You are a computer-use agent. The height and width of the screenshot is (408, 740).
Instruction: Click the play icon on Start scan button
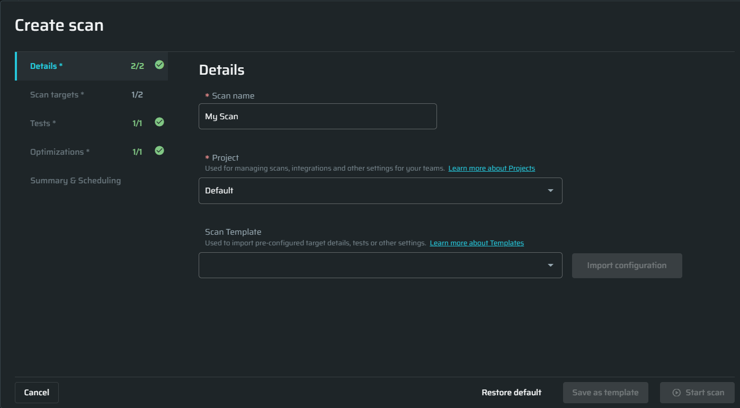tap(677, 392)
